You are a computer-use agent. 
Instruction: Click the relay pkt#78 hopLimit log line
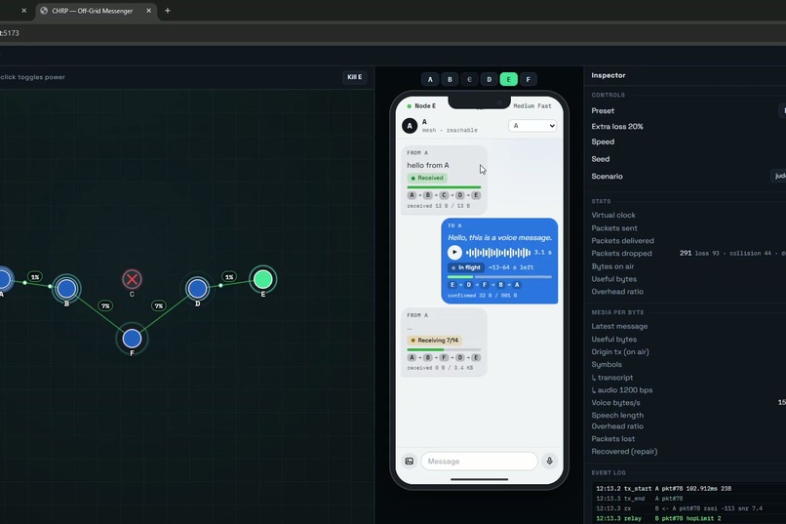tap(658, 518)
